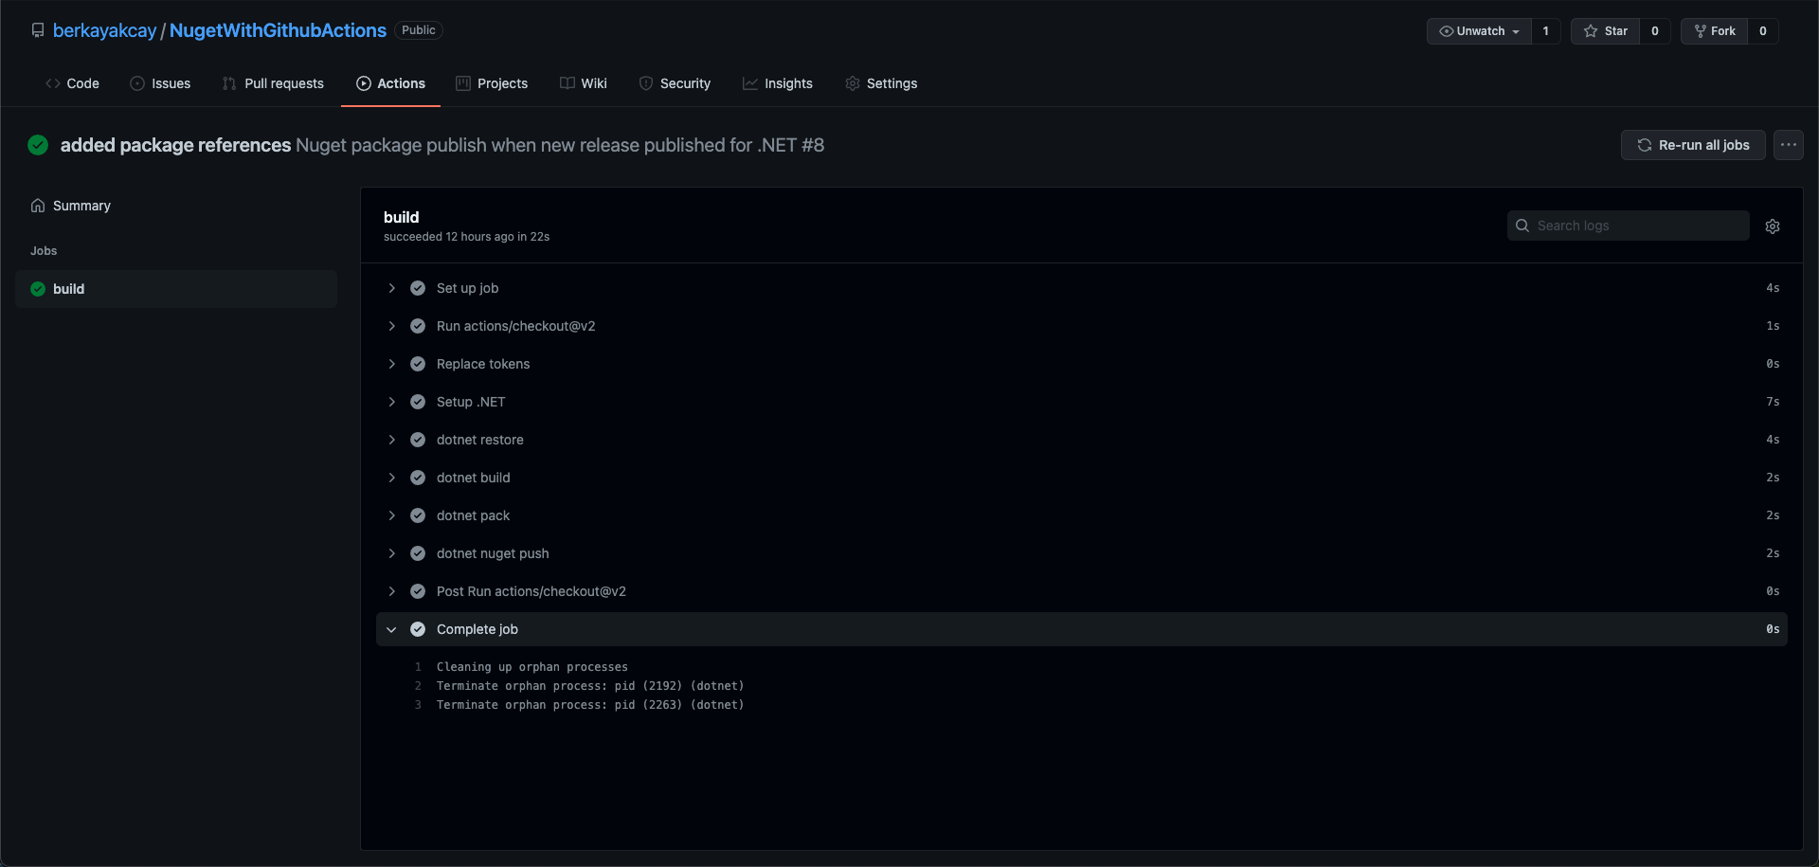Open the workflow log settings gear
This screenshot has width=1819, height=867.
coord(1773,226)
